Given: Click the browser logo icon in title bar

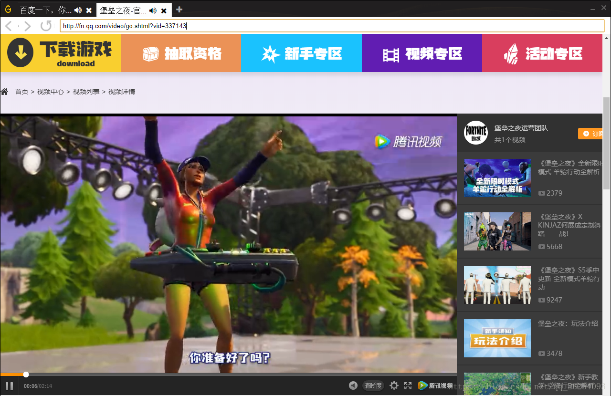Looking at the screenshot, I should [8, 9].
